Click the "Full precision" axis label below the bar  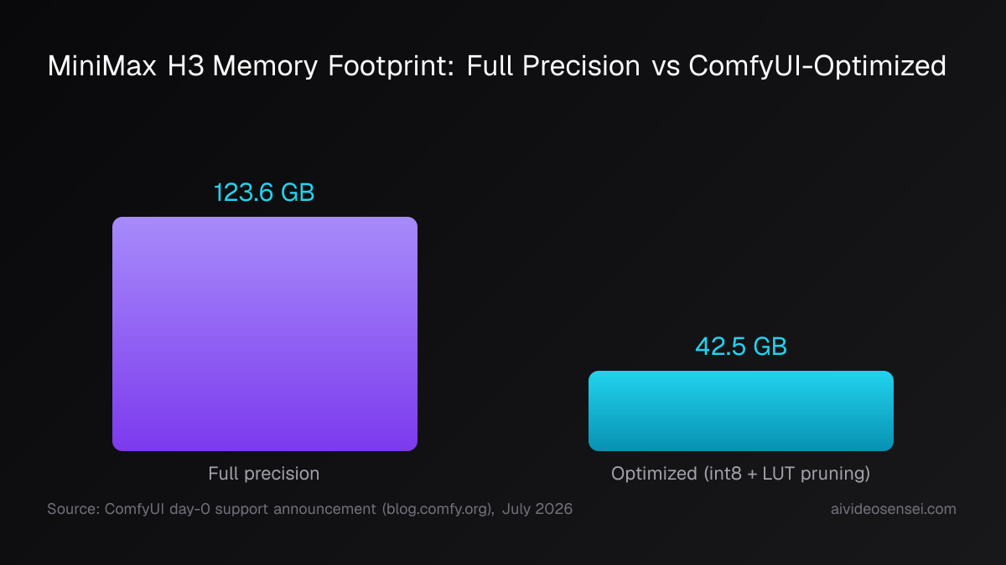(264, 474)
